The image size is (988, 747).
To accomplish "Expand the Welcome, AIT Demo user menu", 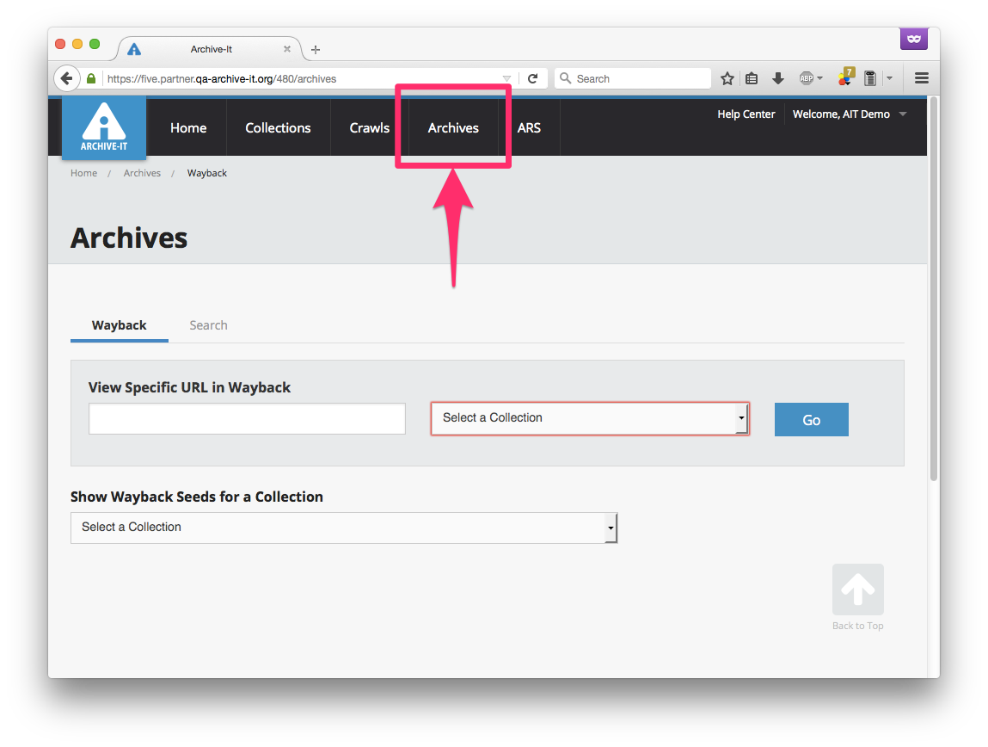I will coord(849,114).
